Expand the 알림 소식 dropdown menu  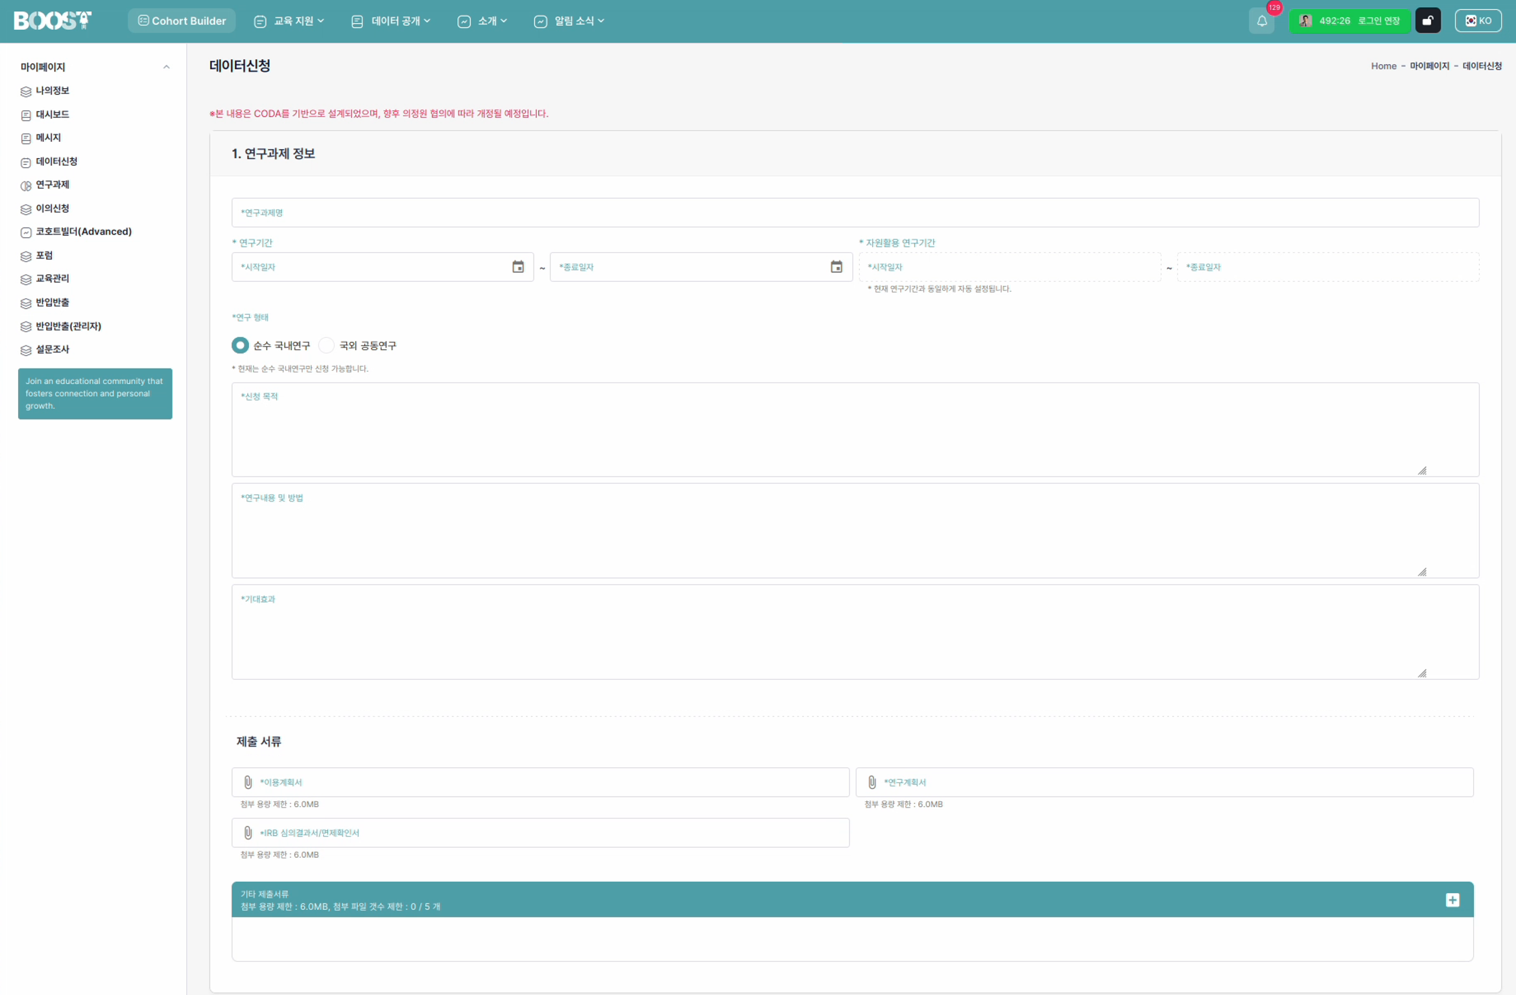pos(569,21)
